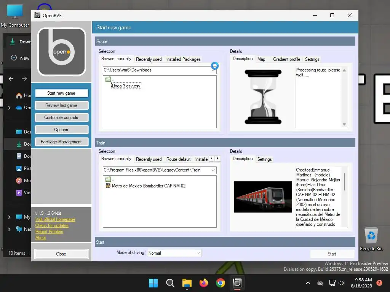This screenshot has width=390, height=292.
Task: Open Windows Start menu icon
Action: (153, 283)
